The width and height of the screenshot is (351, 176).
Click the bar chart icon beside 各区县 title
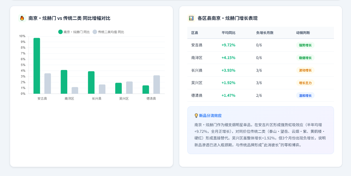191,18
